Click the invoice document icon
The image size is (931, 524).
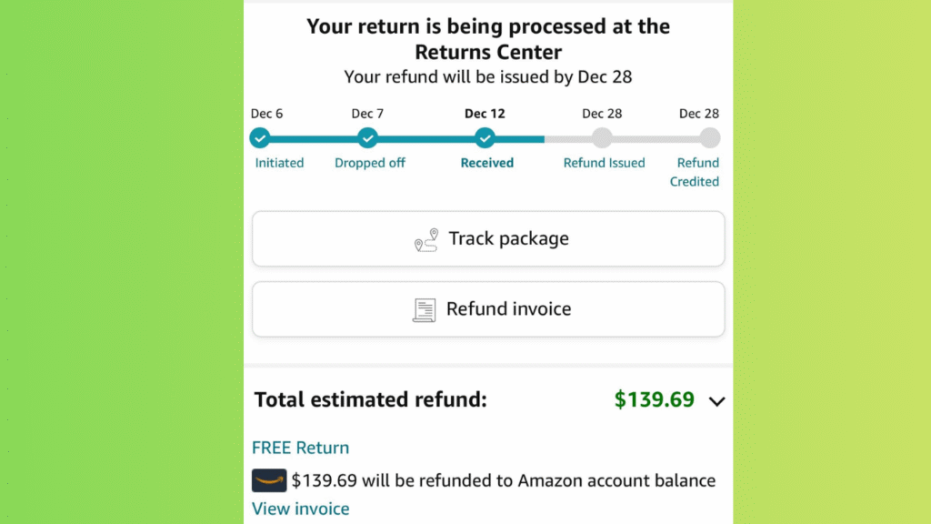(424, 310)
